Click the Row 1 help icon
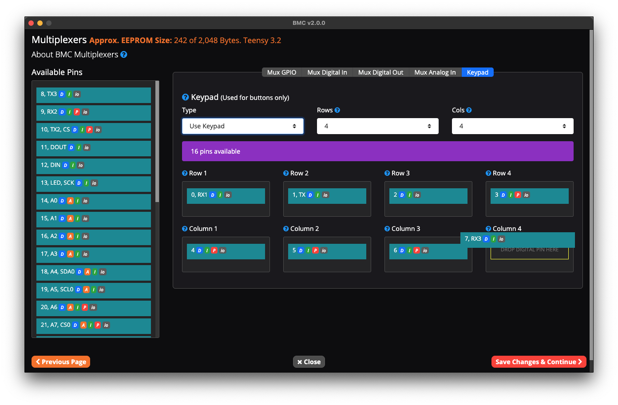This screenshot has width=618, height=405. [x=185, y=173]
